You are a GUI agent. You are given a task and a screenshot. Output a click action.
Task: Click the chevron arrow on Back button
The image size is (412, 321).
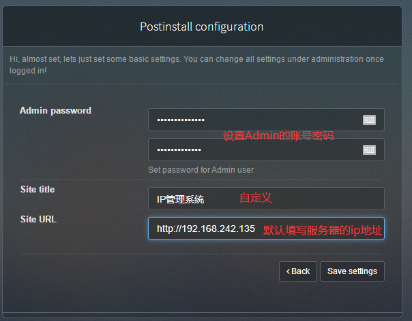288,271
